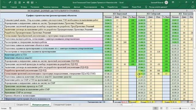Viewport: 196px width, 110px height.
Task: Select the cell with value 330 in row 24
Action: 151,93
